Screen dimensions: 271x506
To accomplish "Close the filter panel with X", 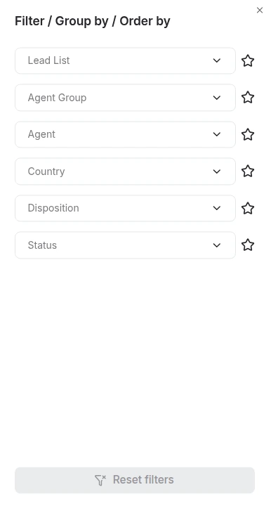I will 260,11.
